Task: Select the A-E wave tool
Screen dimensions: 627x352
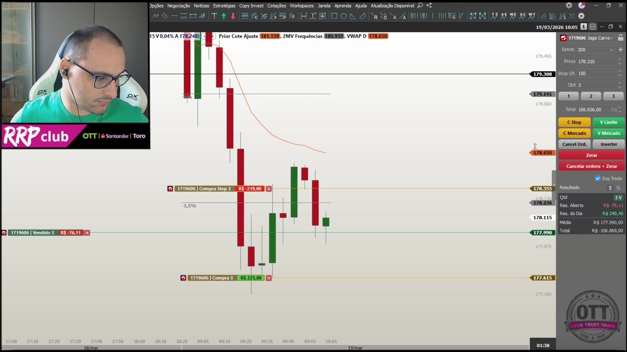Action: [x=504, y=16]
